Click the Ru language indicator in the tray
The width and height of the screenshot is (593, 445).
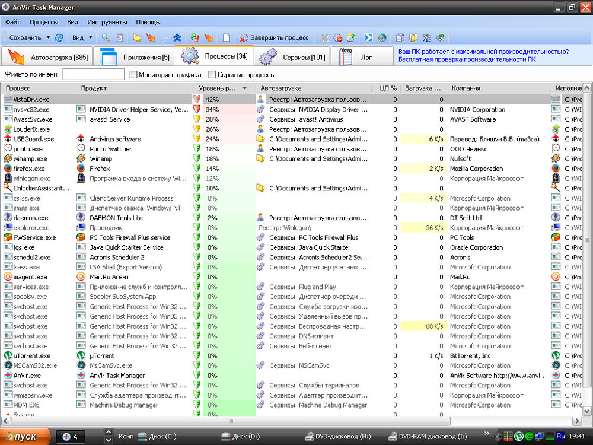tap(560, 436)
